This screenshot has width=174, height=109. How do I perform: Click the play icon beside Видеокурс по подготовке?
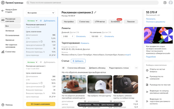147,101
